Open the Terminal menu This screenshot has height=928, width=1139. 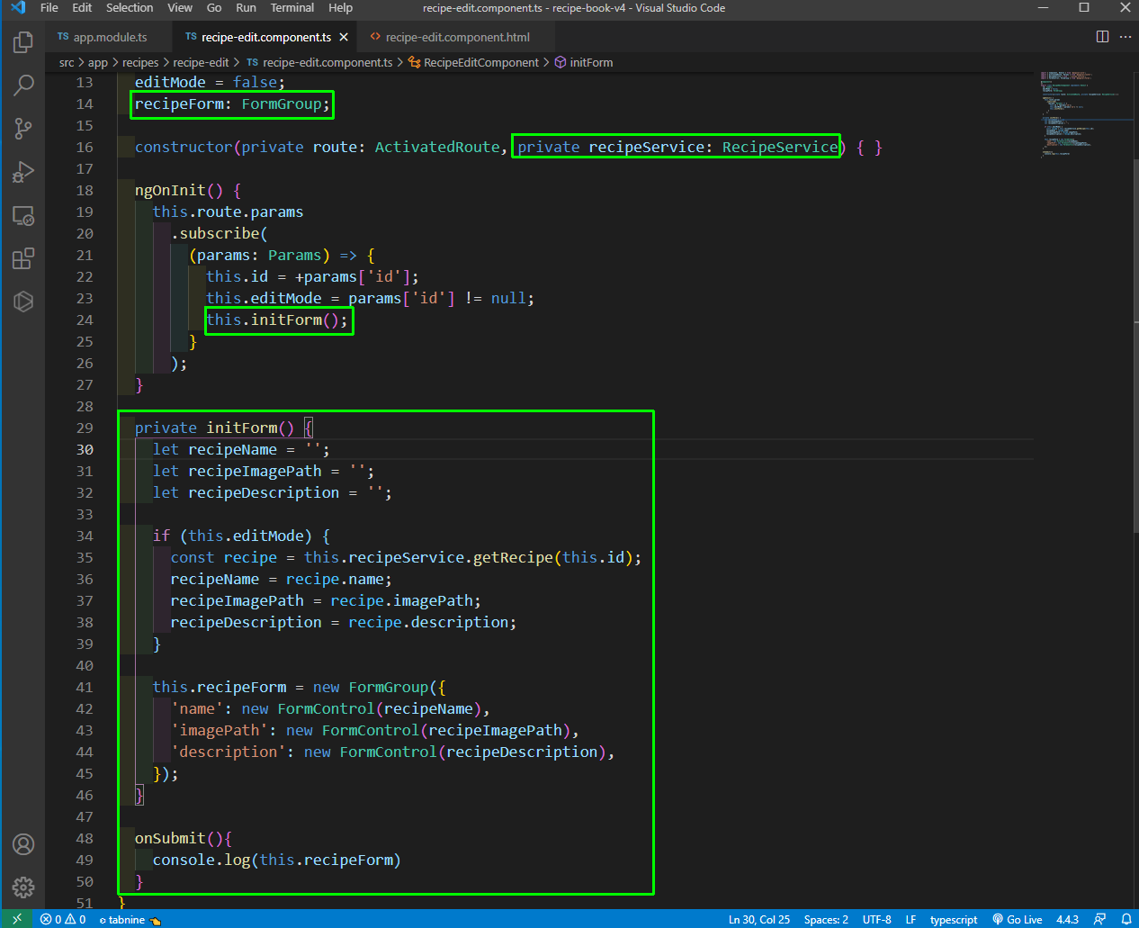coord(292,8)
